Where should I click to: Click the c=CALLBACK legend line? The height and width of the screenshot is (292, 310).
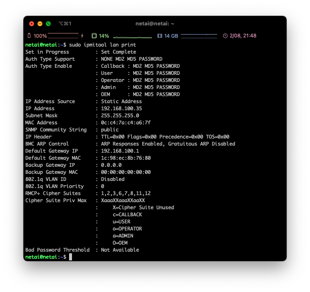[127, 215]
